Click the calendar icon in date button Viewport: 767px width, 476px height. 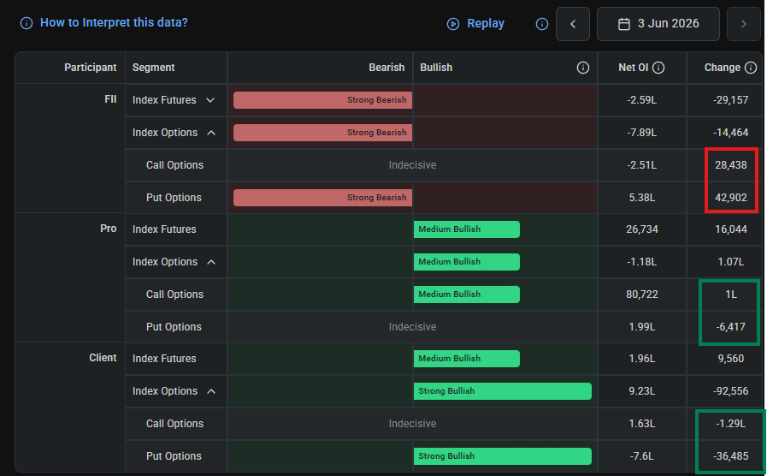[624, 24]
